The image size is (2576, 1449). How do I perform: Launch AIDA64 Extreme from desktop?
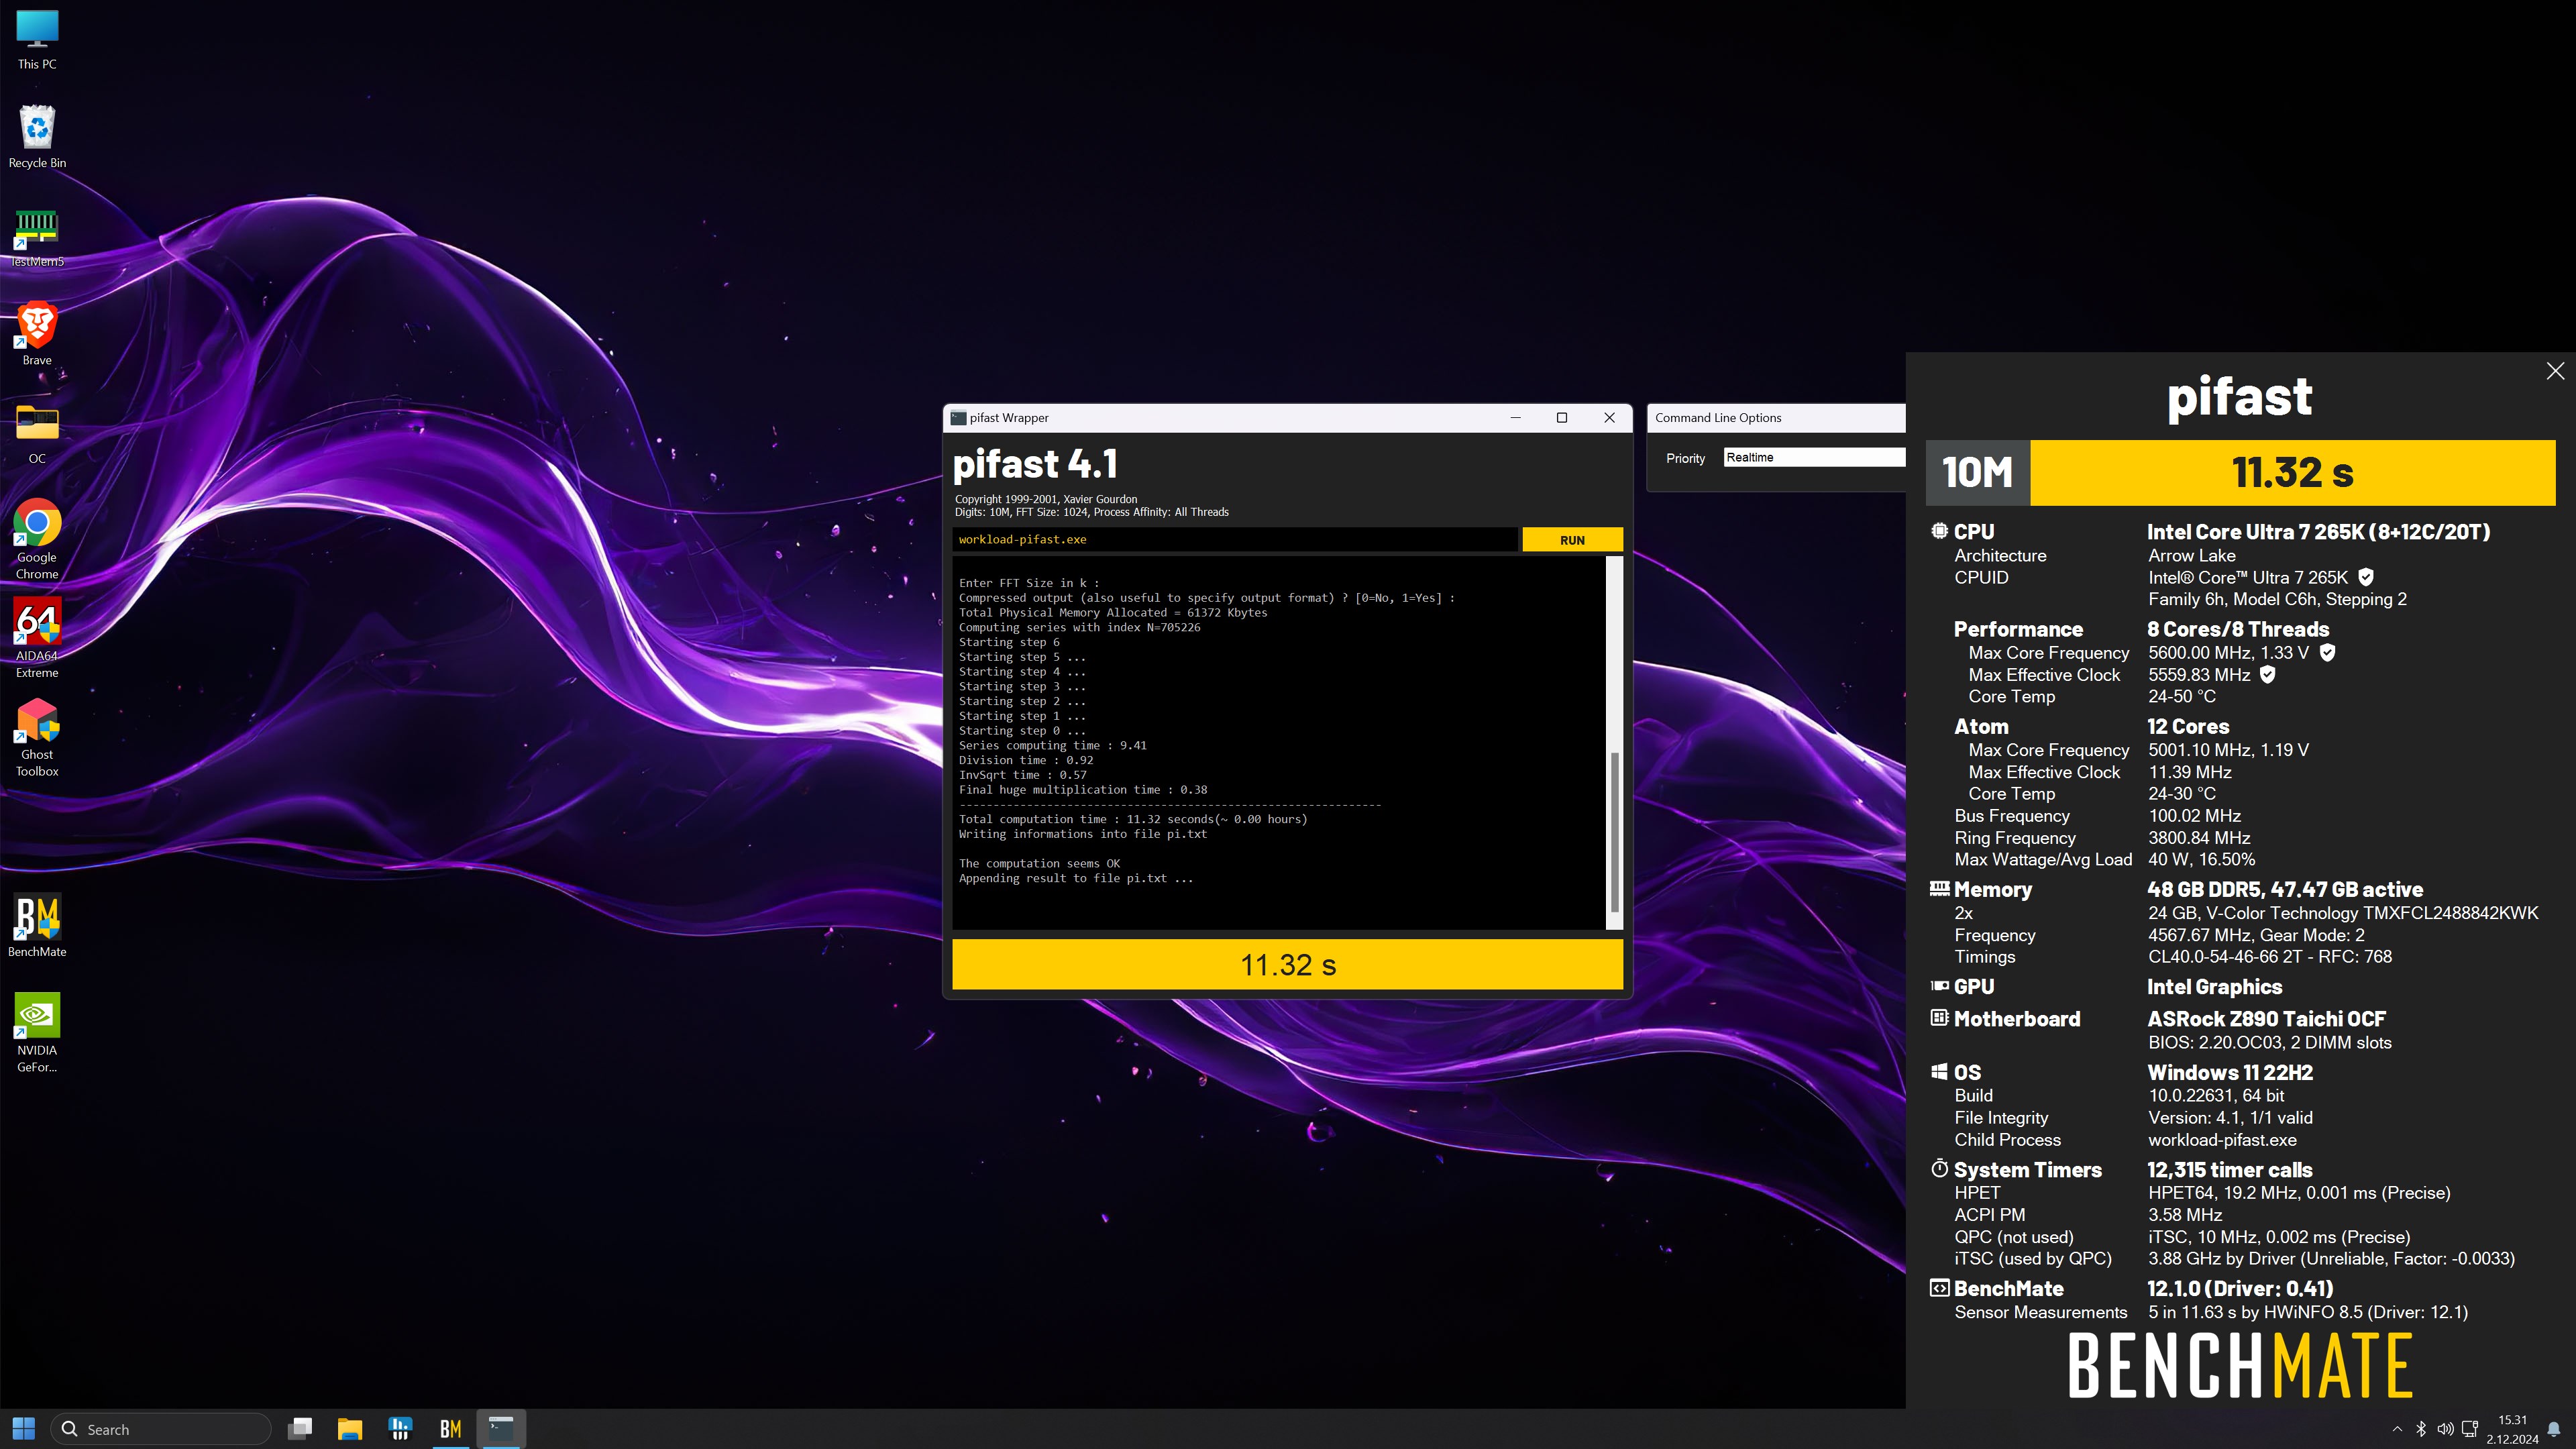[37, 638]
